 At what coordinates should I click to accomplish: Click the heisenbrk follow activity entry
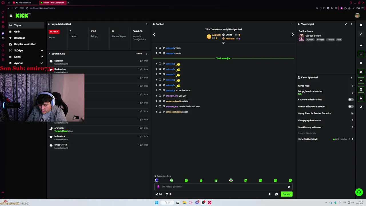[99, 138]
